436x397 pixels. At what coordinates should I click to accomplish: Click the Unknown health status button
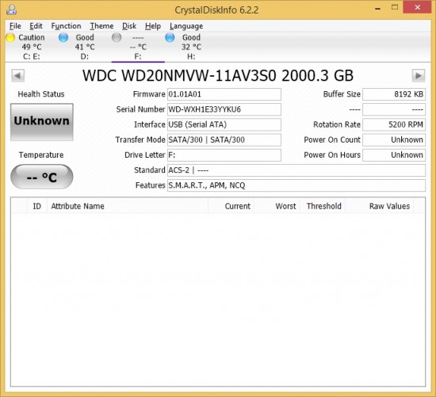[42, 122]
